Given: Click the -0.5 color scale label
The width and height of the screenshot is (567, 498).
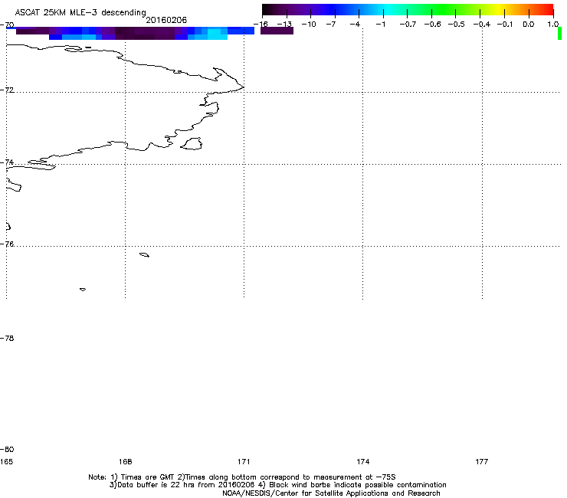Looking at the screenshot, I should click(x=457, y=25).
